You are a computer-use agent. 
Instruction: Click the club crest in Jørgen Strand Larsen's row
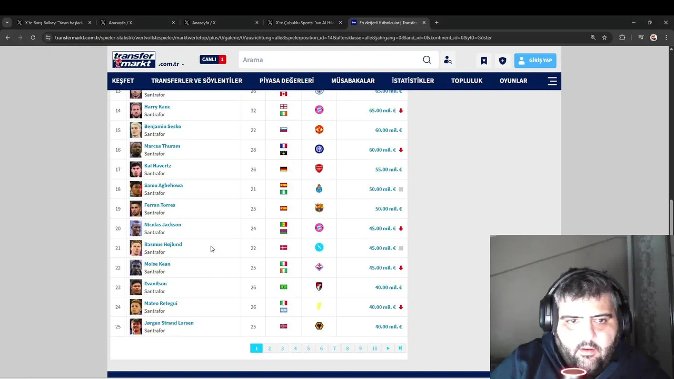point(319,326)
